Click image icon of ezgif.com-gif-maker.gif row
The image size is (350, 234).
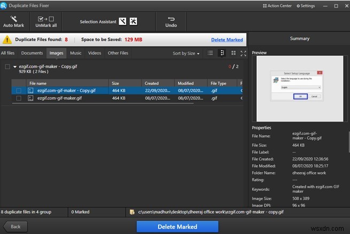coord(30,98)
